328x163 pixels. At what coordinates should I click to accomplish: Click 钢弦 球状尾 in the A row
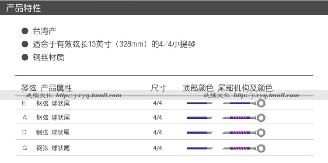point(53,117)
